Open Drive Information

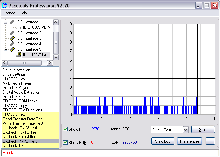16,70
